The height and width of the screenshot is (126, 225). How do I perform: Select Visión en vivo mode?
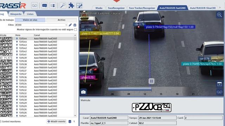click(30, 20)
